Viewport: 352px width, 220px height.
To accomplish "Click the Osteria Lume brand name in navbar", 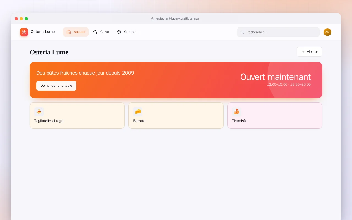I will 43,32.
